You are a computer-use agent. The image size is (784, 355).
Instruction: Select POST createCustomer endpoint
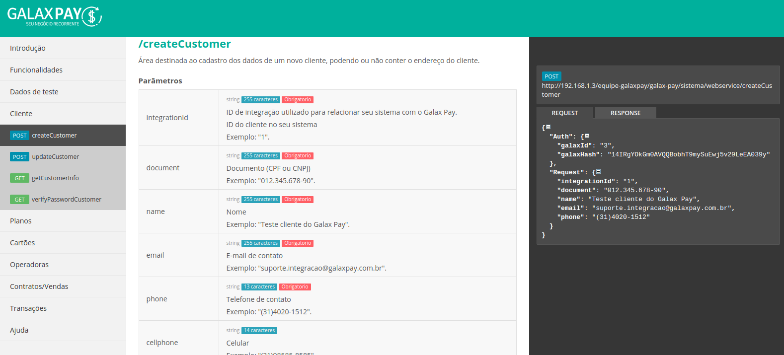click(63, 135)
